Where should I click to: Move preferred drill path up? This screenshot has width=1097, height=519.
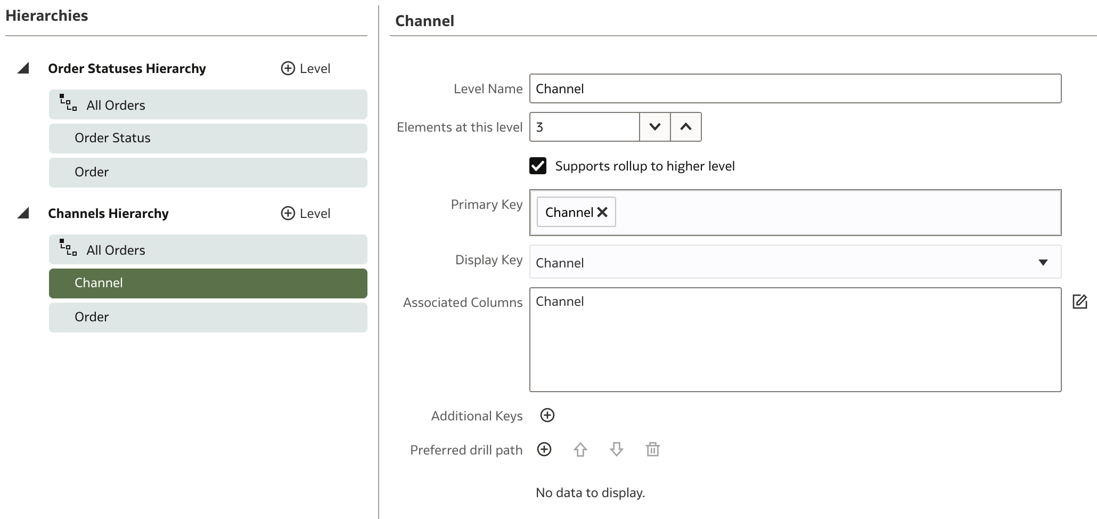point(580,450)
